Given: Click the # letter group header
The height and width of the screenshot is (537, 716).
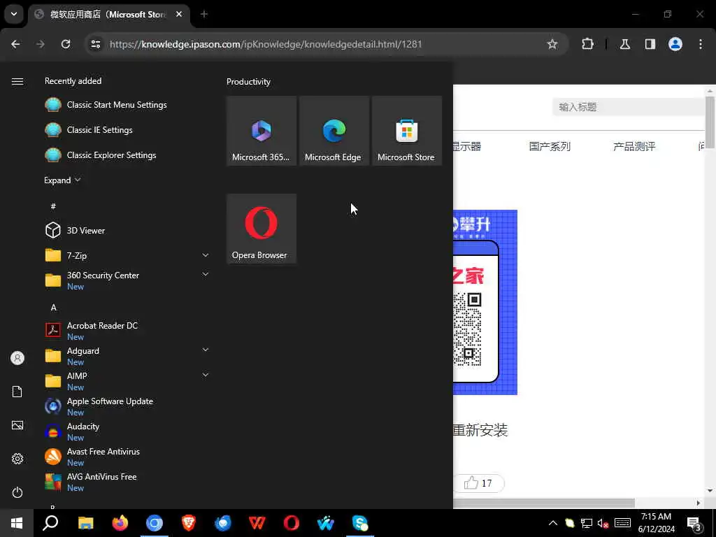Looking at the screenshot, I should click(x=53, y=206).
